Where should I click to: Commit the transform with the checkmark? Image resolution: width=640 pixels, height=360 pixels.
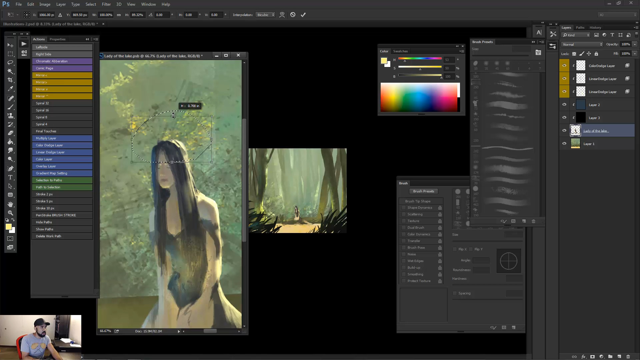tap(303, 15)
